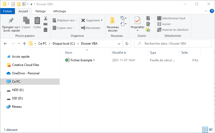
Task: Click the Cut scissors icon
Action: (x=46, y=18)
